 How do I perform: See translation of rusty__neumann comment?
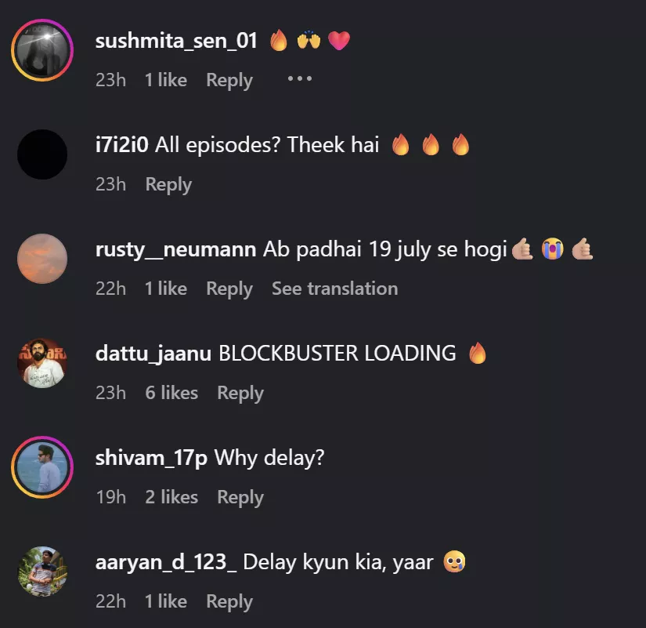tap(335, 289)
